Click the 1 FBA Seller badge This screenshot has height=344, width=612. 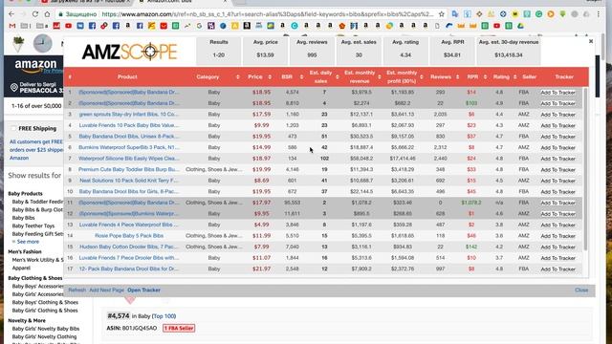pos(179,329)
